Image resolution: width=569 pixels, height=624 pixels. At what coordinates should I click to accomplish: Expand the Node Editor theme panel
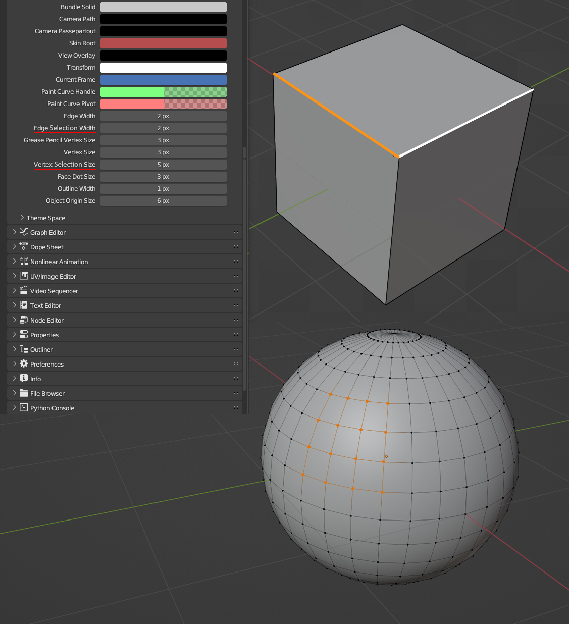(x=14, y=320)
